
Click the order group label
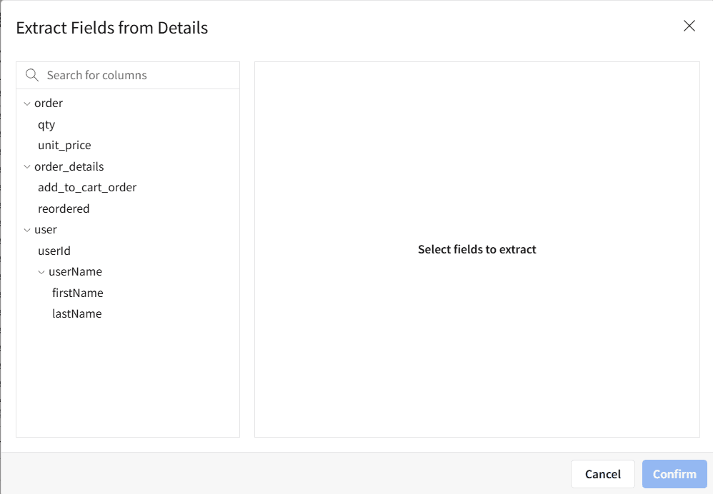pos(49,103)
